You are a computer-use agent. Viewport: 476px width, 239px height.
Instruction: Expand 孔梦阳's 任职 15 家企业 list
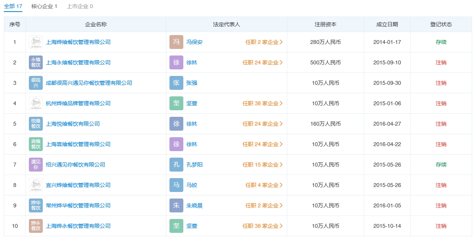262,165
